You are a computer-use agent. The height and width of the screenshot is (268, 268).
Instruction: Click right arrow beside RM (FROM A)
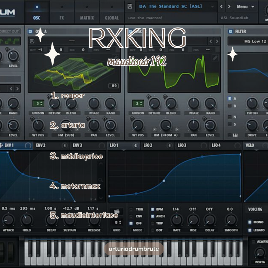point(177,129)
